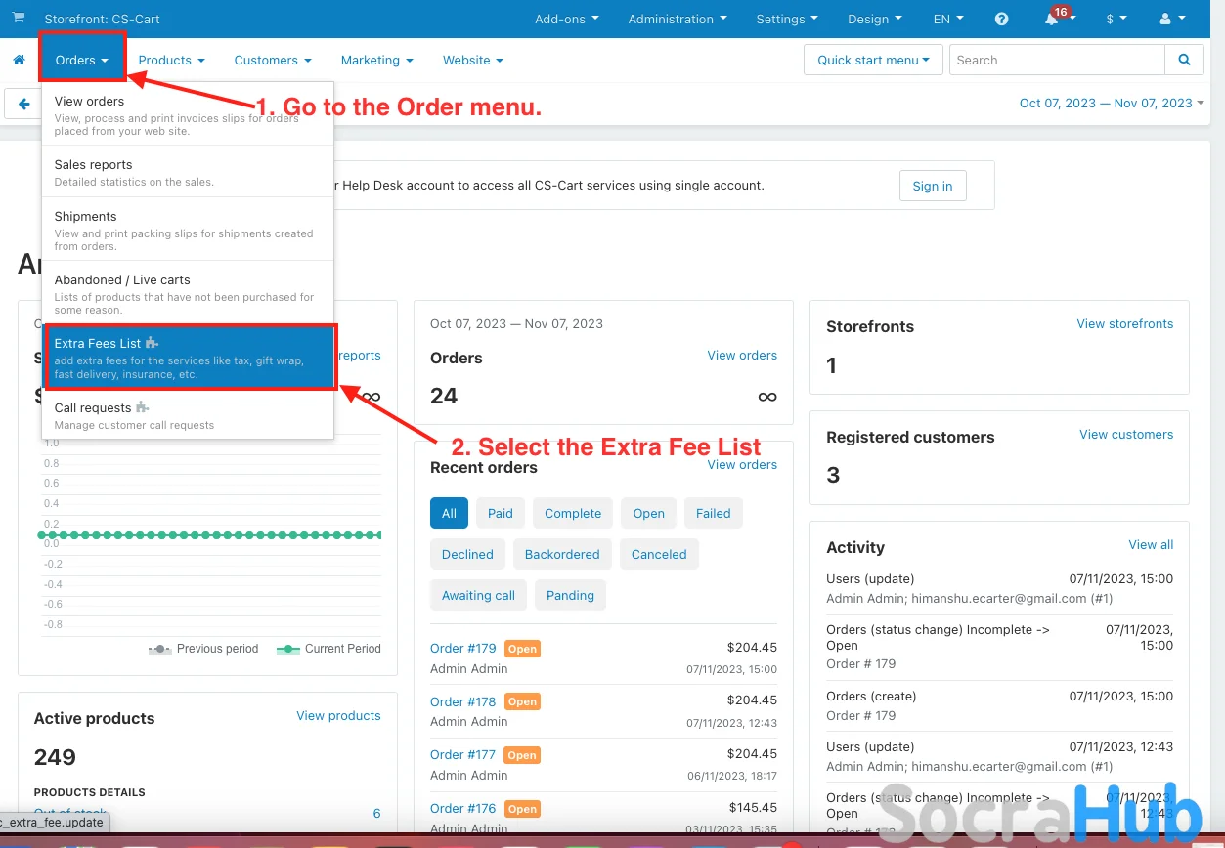Open the help question mark icon
Viewport: 1225px width, 848px height.
[x=1001, y=19]
